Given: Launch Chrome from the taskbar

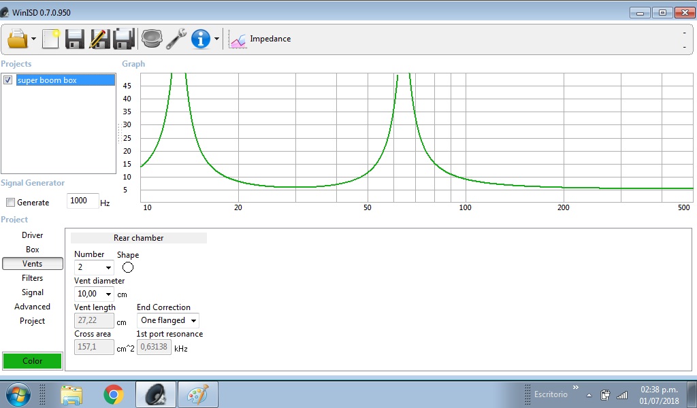Looking at the screenshot, I should coord(114,394).
